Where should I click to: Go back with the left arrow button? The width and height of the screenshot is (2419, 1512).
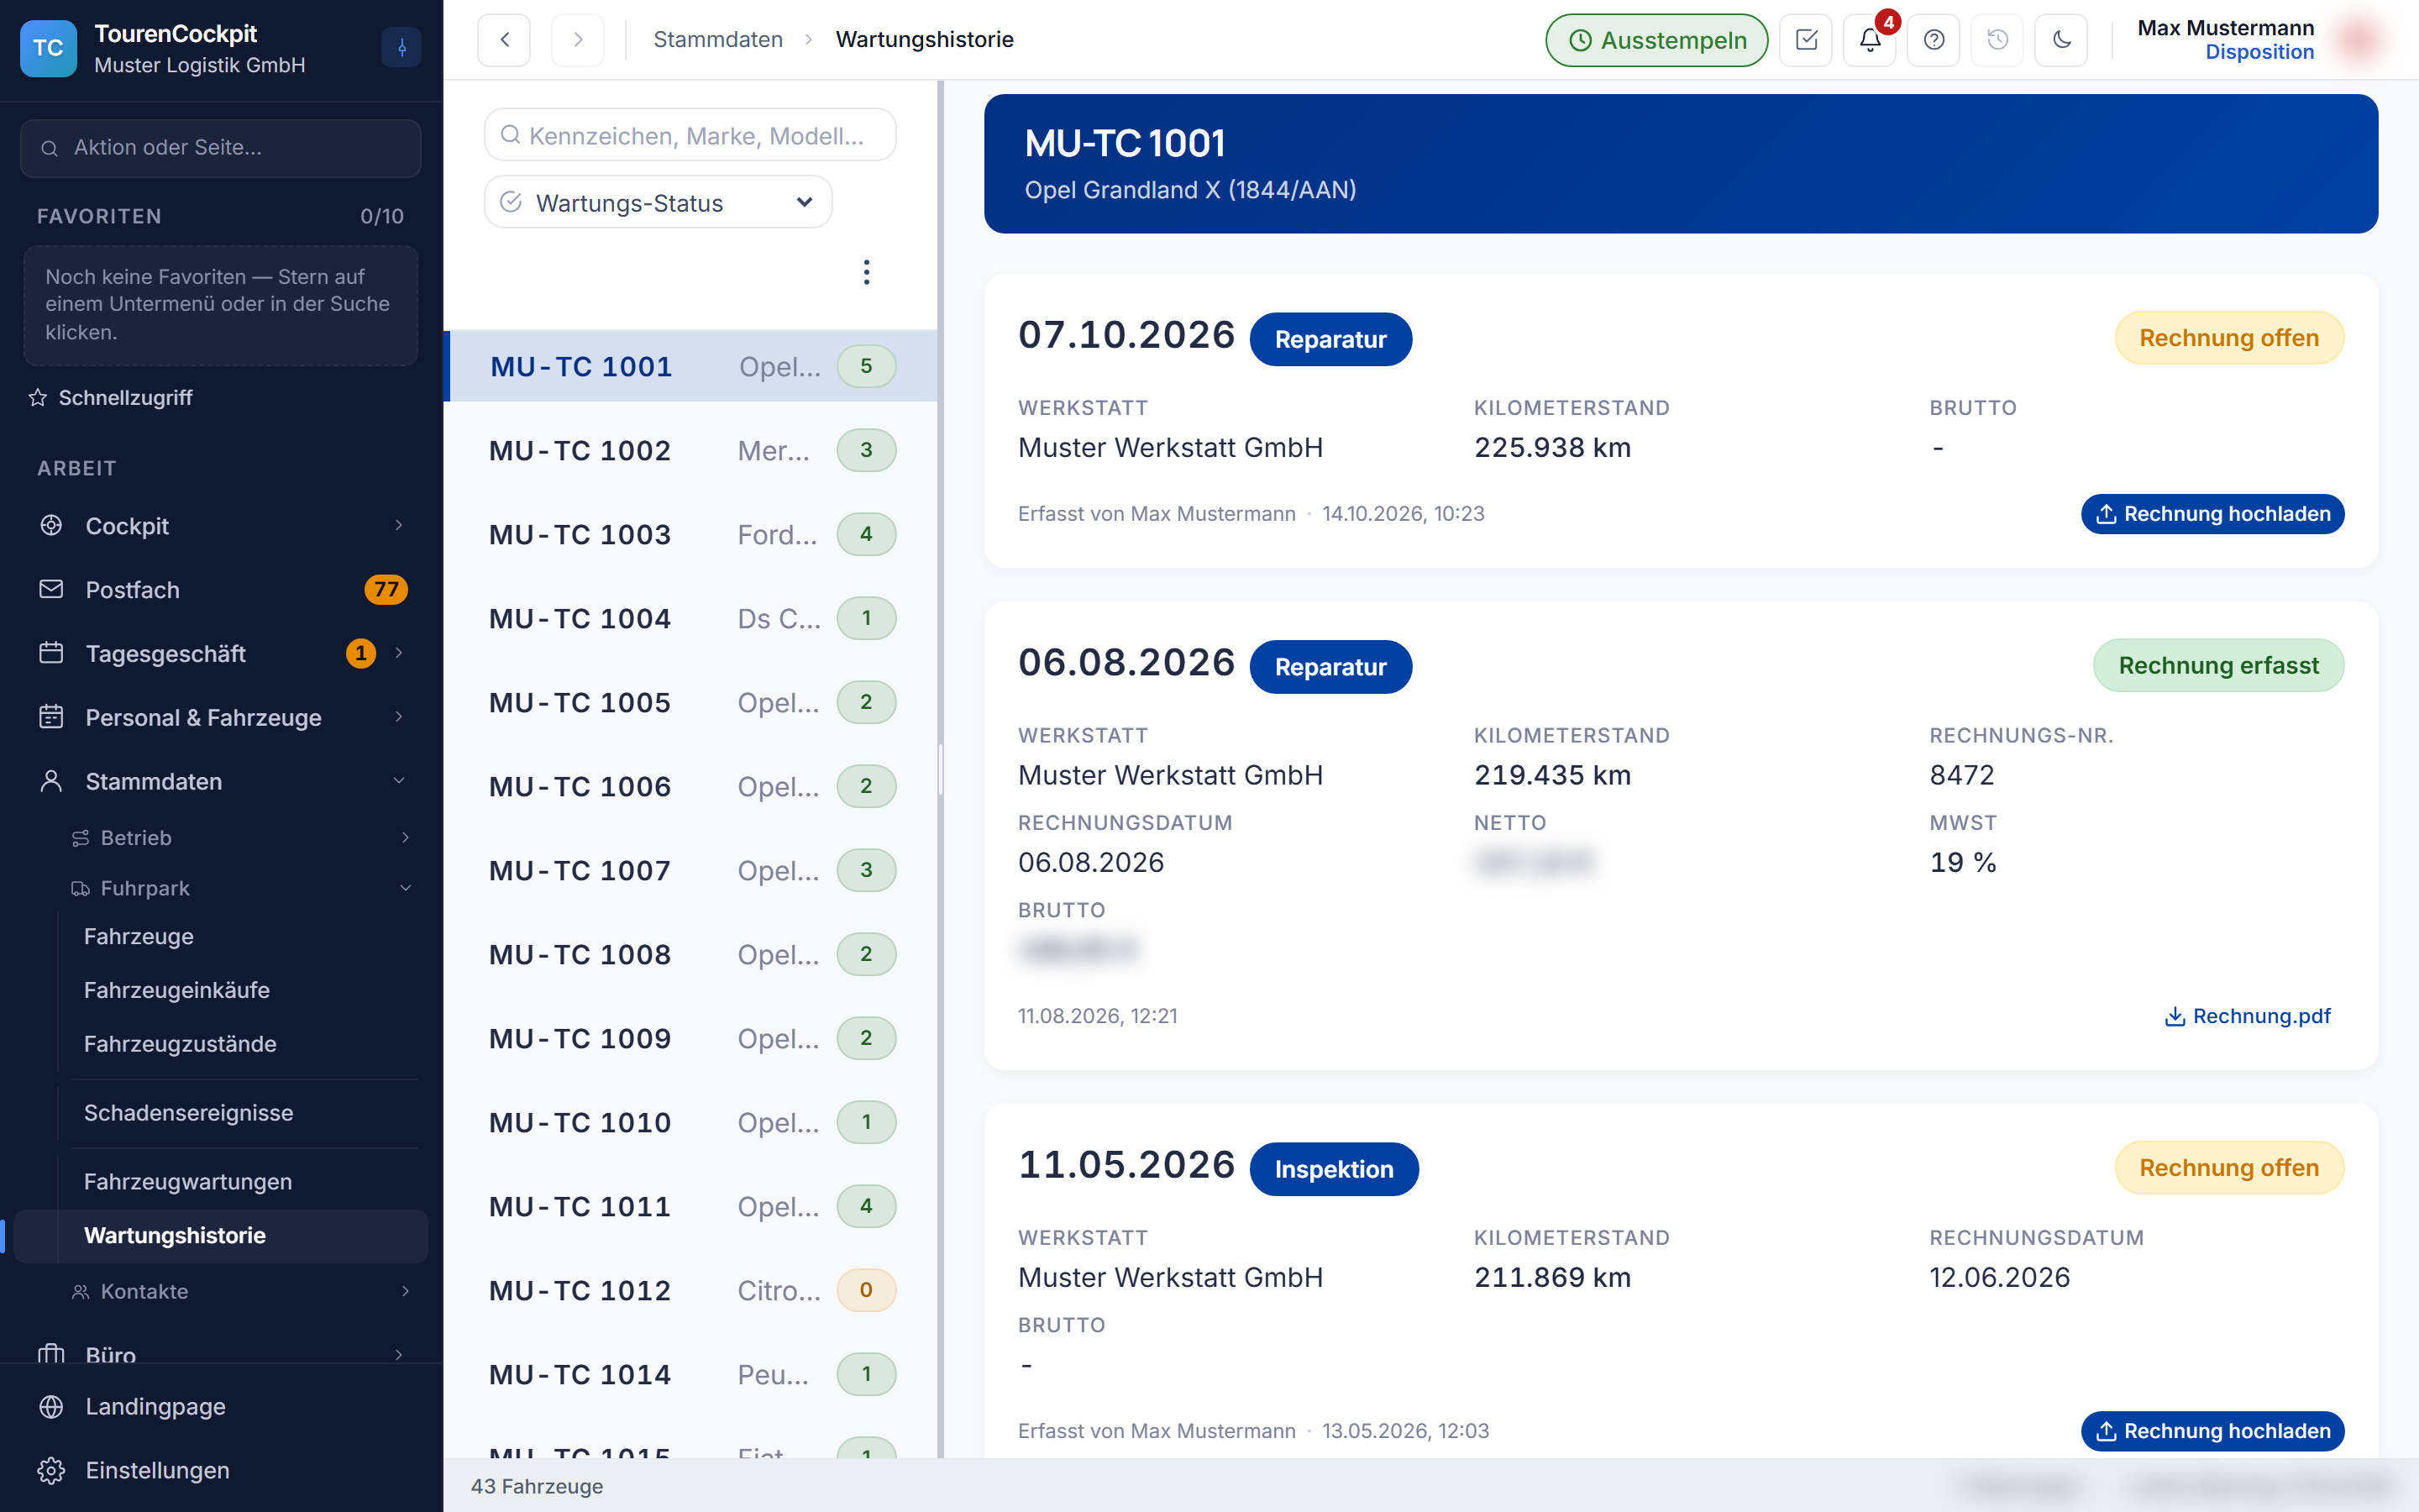click(x=505, y=40)
